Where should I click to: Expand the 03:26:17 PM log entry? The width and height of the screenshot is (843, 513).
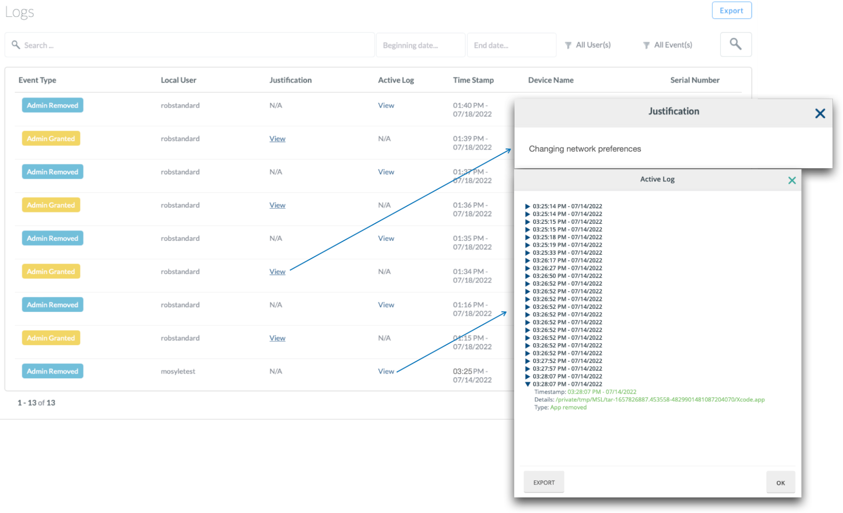pyautogui.click(x=528, y=260)
